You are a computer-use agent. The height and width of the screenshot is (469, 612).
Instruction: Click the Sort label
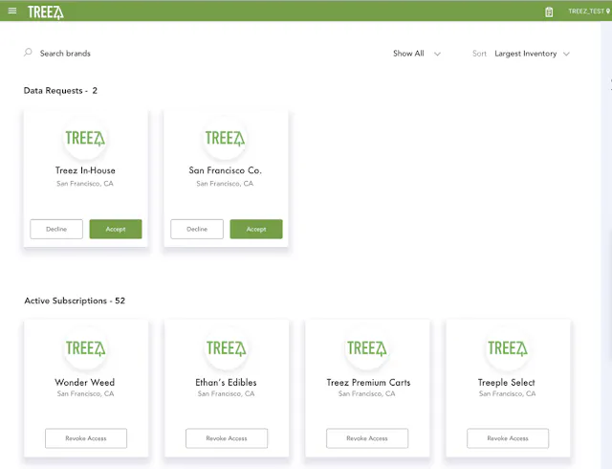(x=479, y=54)
